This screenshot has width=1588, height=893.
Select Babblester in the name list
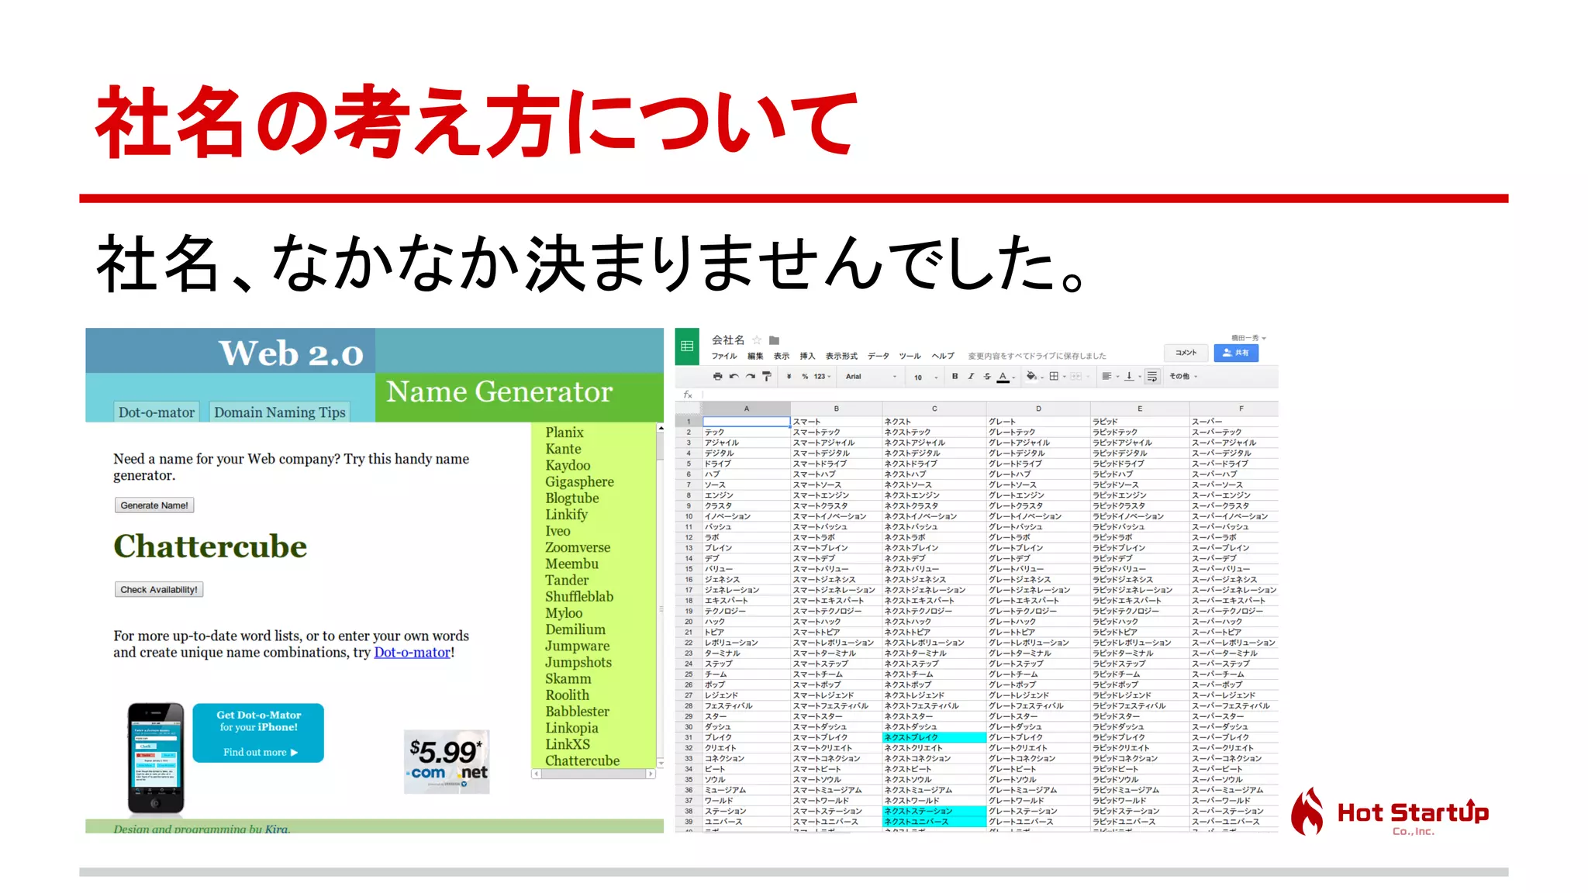[x=577, y=712]
